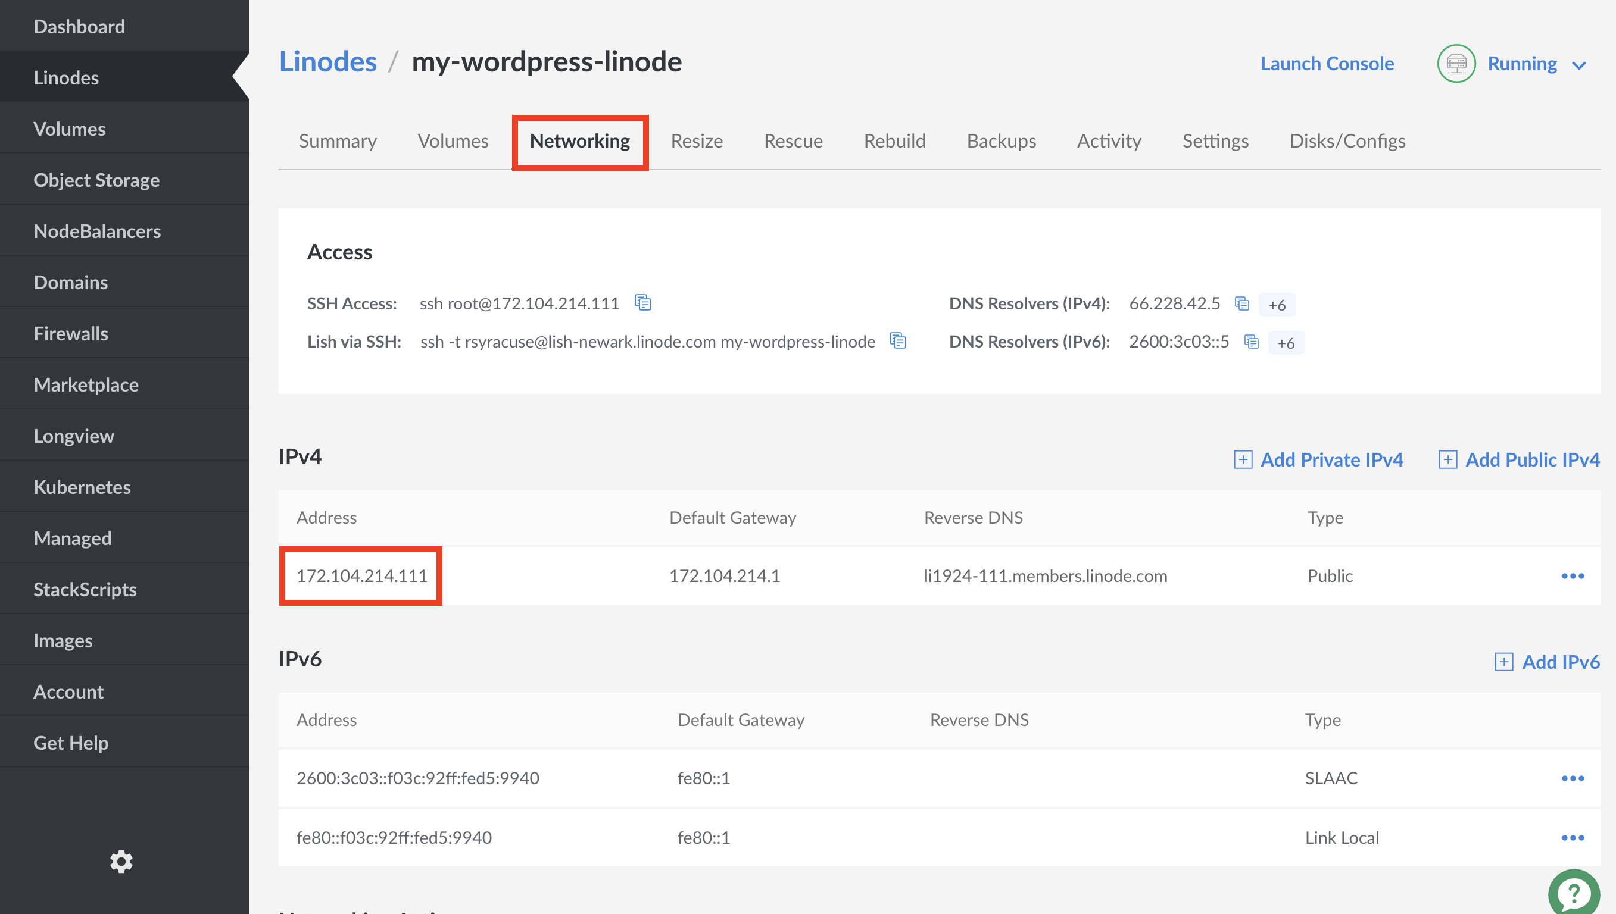Expand the +6 additional IPv4 DNS resolvers
The width and height of the screenshot is (1616, 914).
pos(1277,302)
